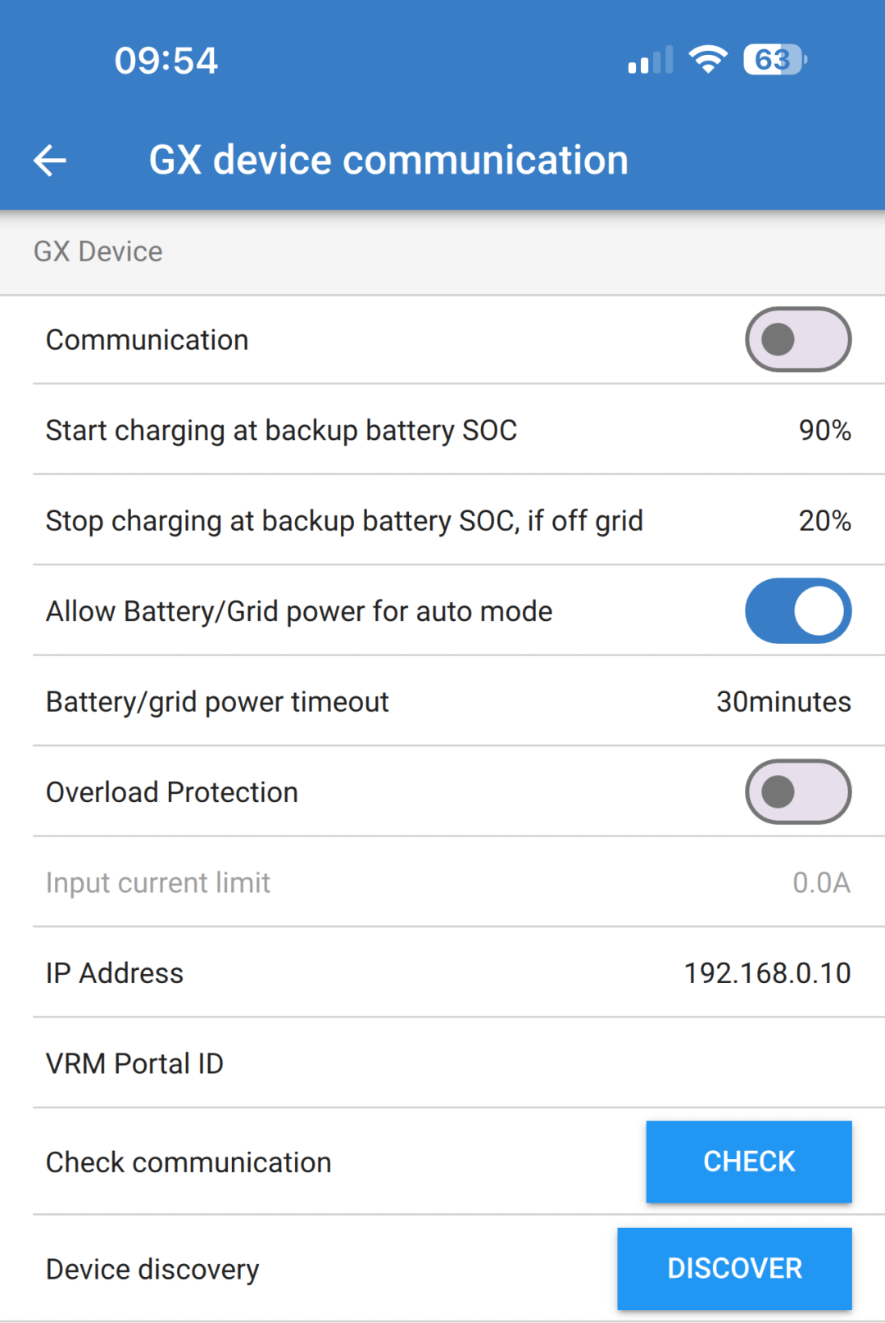Tap the battery level indicator

(774, 60)
